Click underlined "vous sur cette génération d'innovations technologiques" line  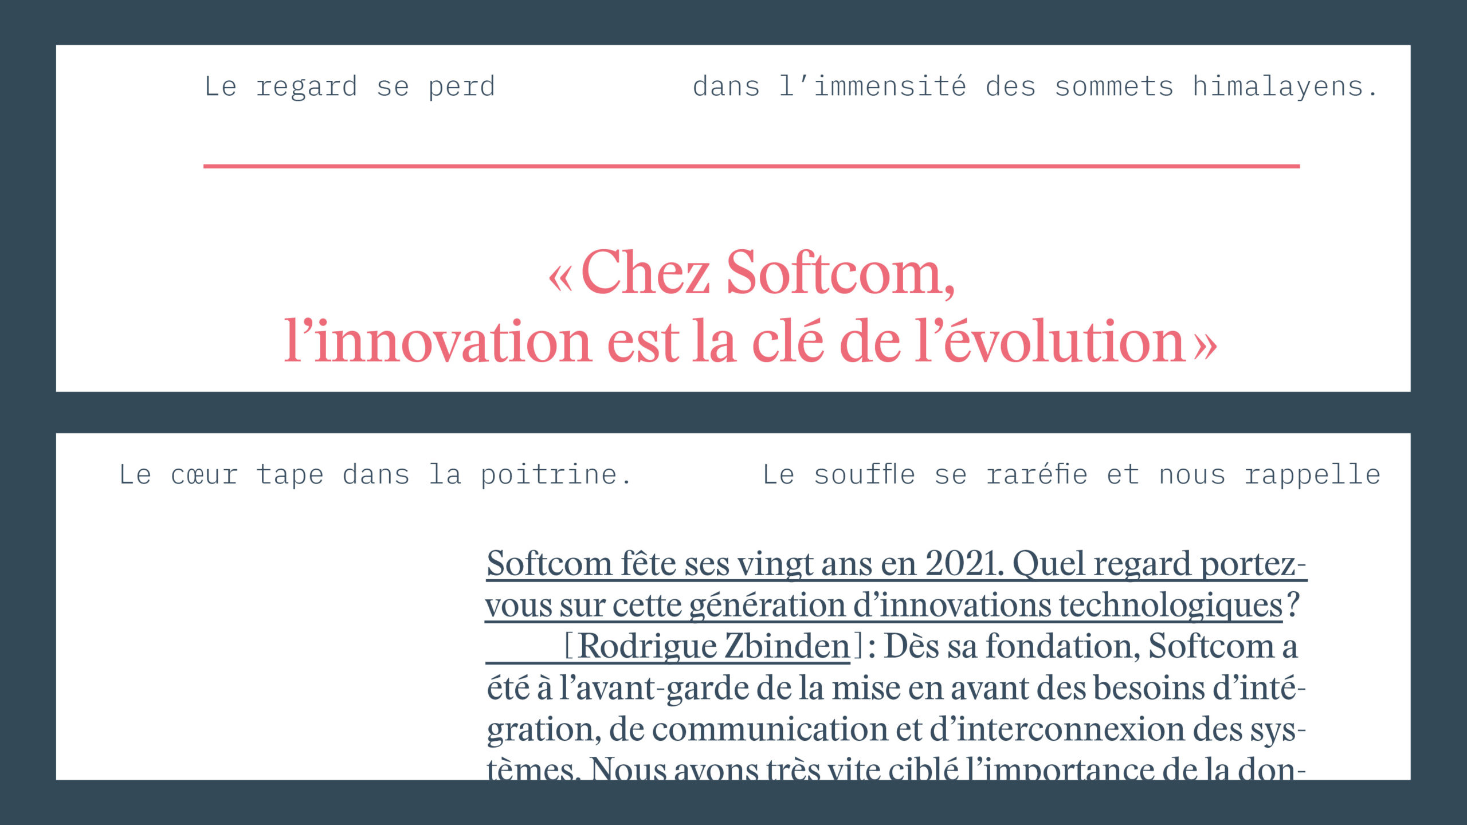(883, 606)
